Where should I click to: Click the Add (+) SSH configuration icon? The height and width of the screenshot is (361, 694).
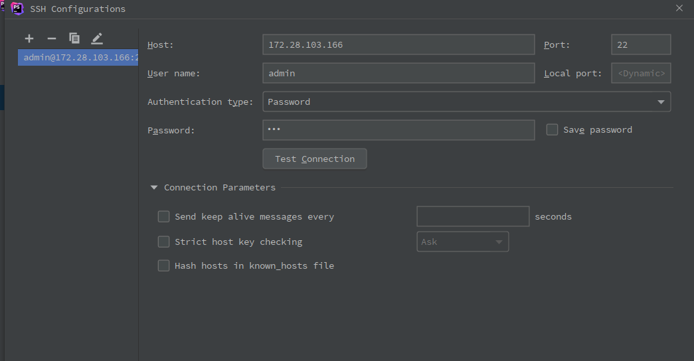[29, 38]
